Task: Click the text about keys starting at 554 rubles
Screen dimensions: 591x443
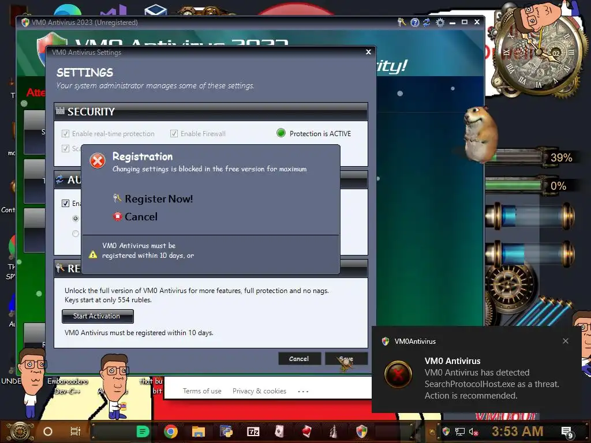Action: coord(108,300)
